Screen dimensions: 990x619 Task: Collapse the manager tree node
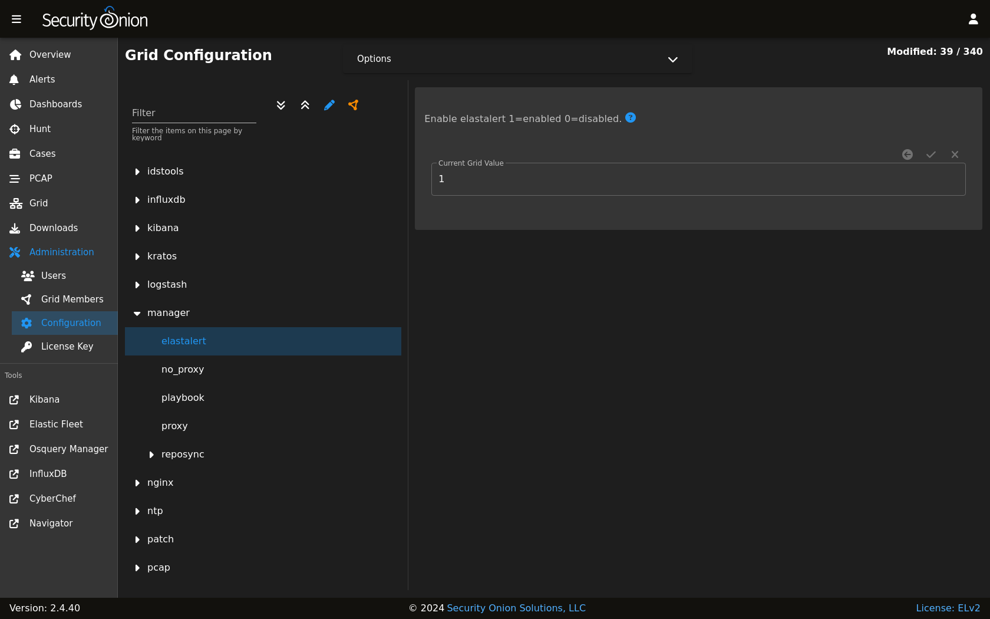coord(137,313)
